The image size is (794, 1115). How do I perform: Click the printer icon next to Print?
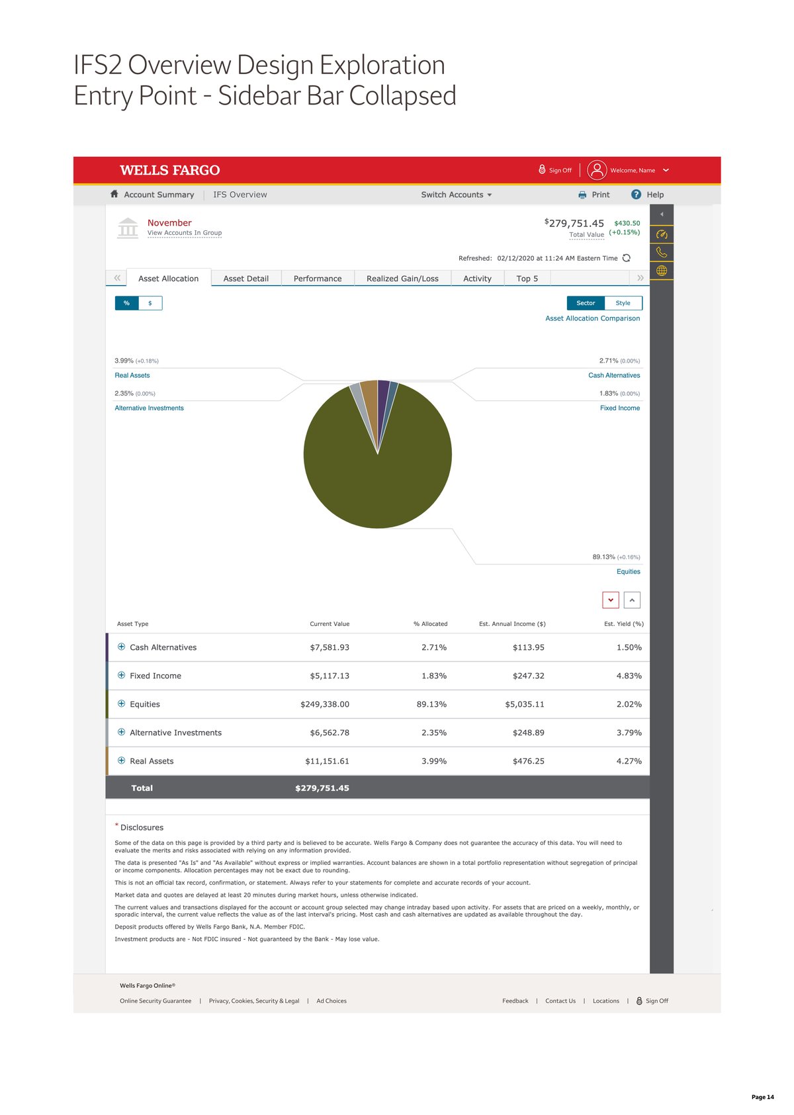pyautogui.click(x=582, y=195)
